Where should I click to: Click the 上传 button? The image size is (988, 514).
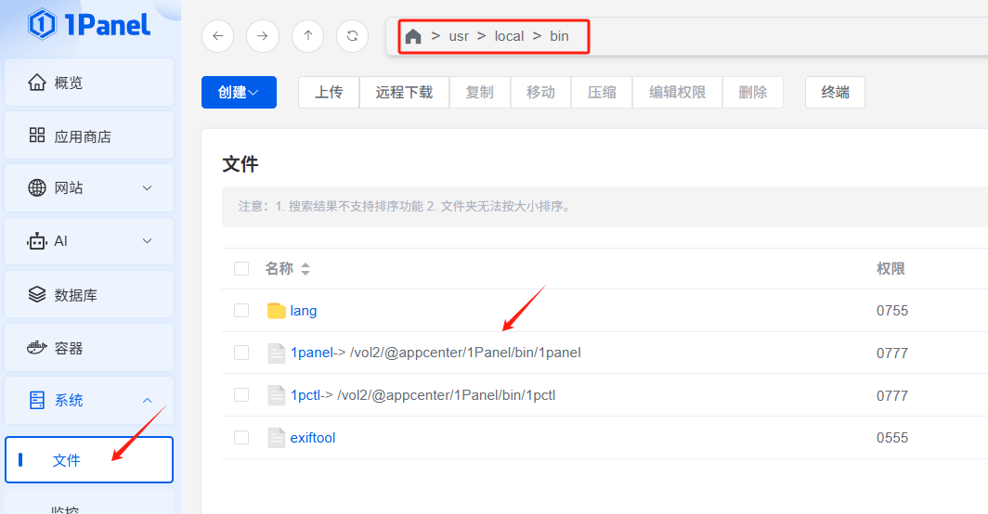329,92
